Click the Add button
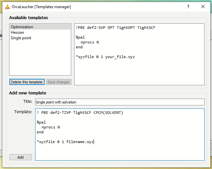 point(20,157)
